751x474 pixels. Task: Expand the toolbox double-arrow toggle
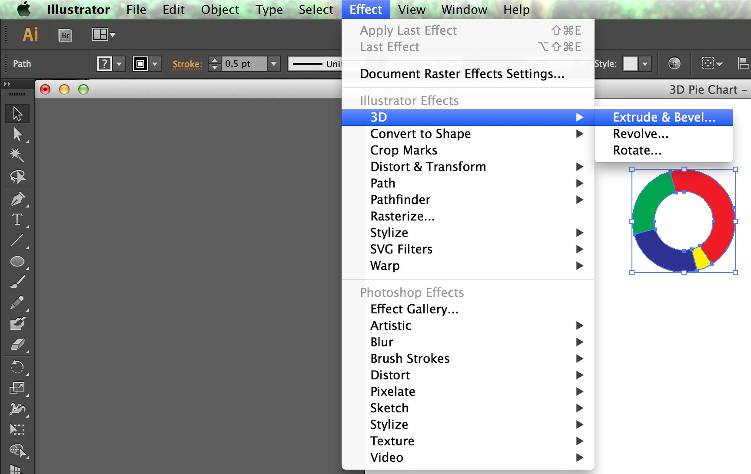click(x=7, y=84)
